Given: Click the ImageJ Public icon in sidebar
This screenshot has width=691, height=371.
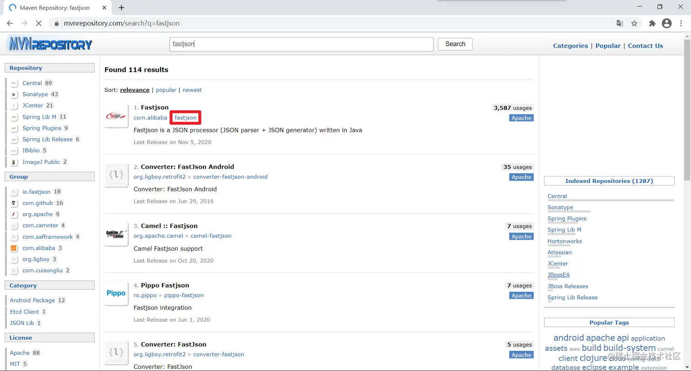Looking at the screenshot, I should (x=14, y=162).
